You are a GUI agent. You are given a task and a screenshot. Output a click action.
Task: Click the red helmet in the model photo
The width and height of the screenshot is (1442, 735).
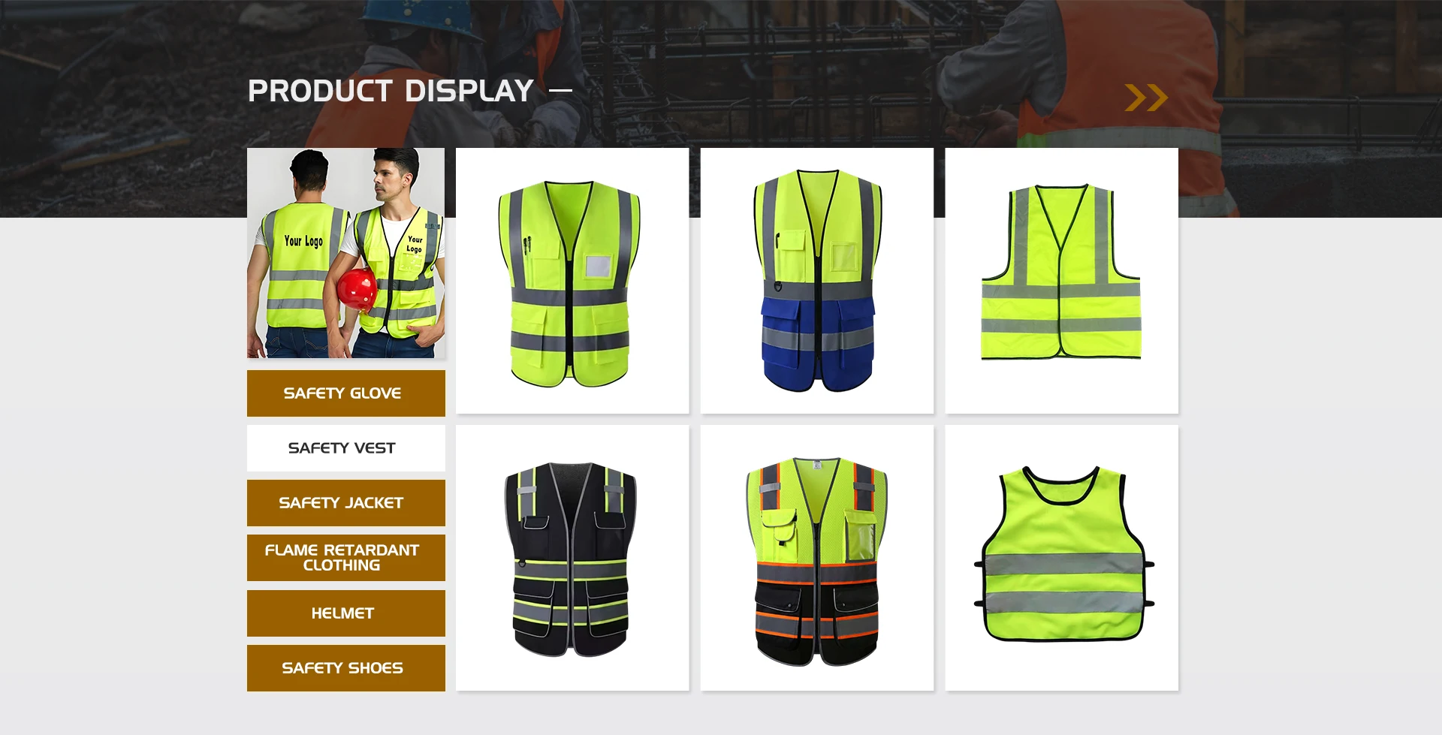[x=356, y=289]
